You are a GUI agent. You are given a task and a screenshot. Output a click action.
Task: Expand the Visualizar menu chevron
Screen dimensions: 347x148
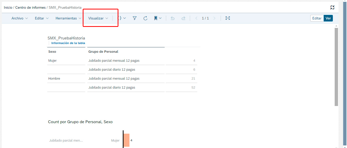(x=107, y=18)
